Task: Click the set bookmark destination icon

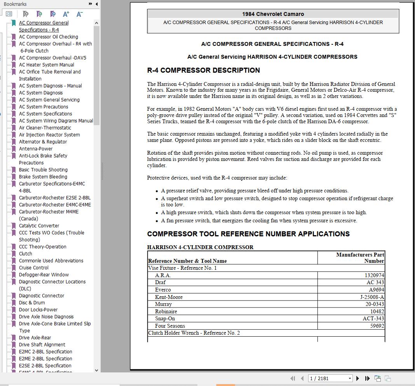Action: point(53,14)
